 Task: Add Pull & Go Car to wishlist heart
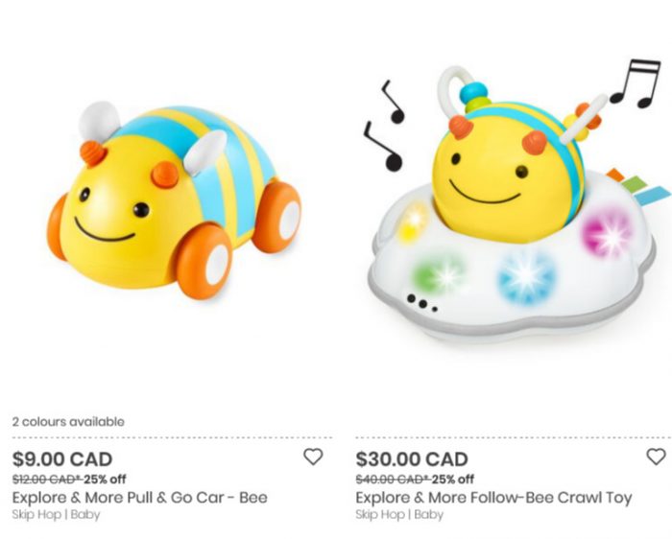313,457
